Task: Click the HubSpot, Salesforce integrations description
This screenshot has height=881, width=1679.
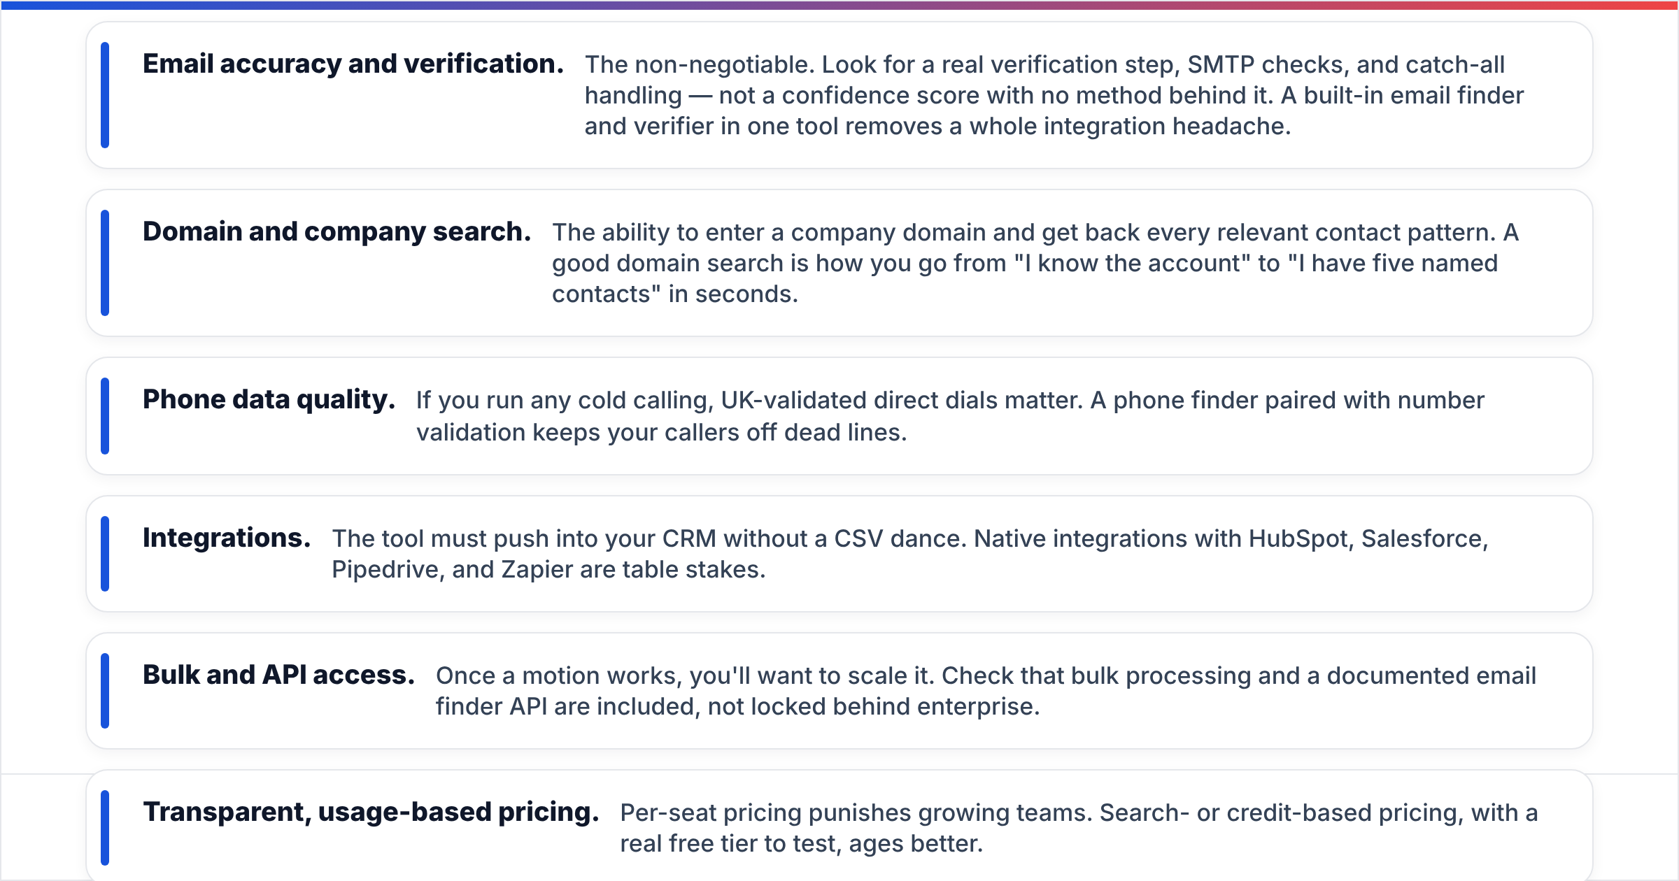Action: (910, 554)
